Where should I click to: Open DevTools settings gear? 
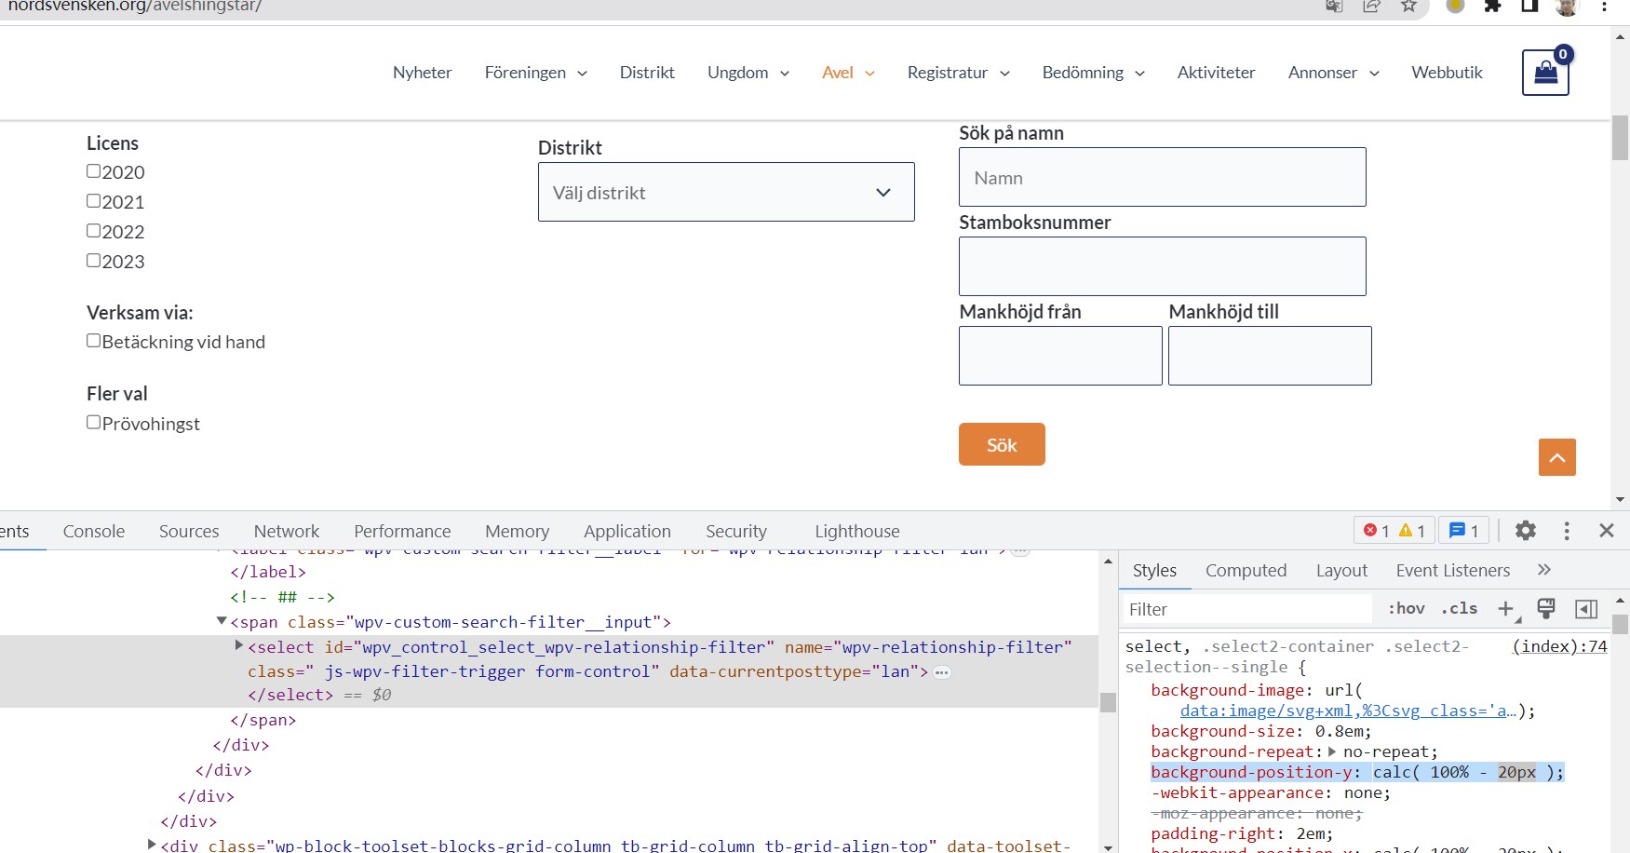coord(1525,530)
